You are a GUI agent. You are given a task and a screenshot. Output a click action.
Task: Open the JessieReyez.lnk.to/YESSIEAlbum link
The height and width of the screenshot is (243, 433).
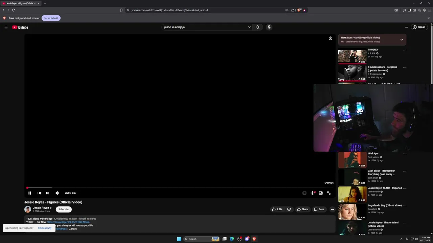pyautogui.click(x=68, y=222)
